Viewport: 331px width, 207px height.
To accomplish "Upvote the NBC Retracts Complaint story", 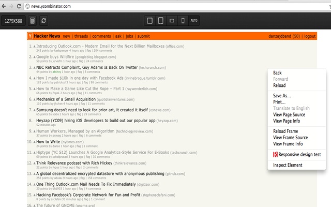I will tap(35, 68).
